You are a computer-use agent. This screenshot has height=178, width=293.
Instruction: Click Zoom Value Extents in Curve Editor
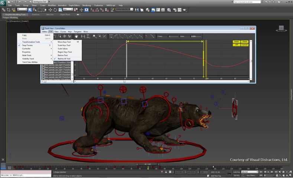coord(88,36)
